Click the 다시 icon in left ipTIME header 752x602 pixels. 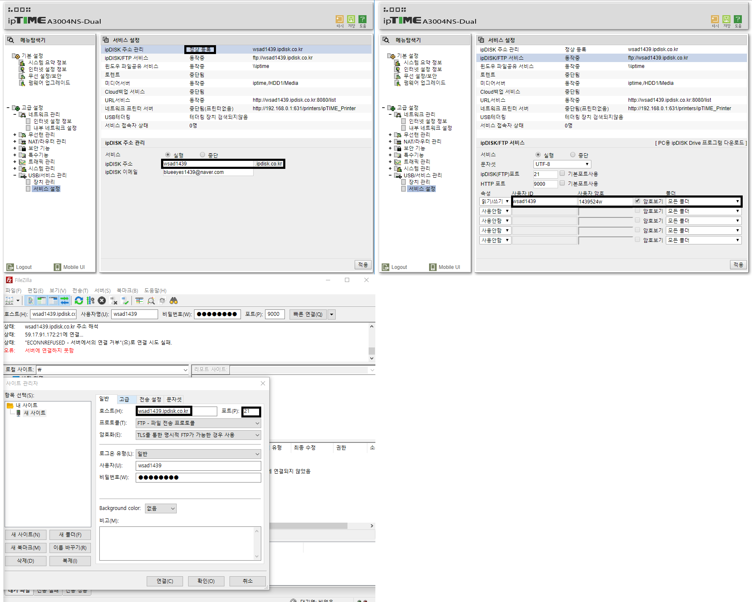click(x=339, y=19)
